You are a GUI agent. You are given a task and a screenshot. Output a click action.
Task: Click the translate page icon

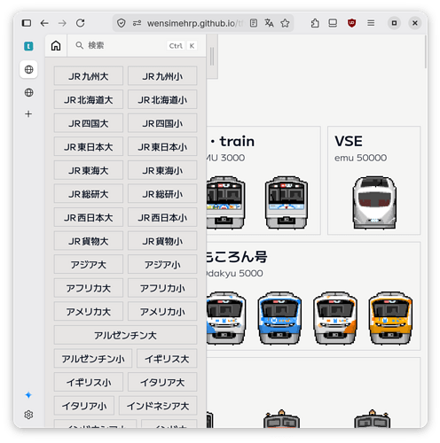point(269,23)
